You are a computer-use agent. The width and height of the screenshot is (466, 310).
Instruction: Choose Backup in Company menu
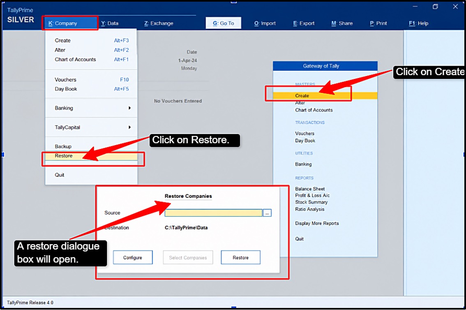[x=91, y=146]
